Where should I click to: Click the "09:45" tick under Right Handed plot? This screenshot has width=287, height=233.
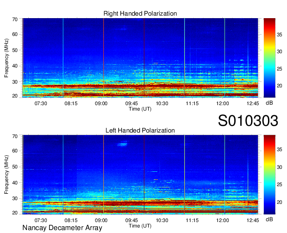[x=132, y=103]
